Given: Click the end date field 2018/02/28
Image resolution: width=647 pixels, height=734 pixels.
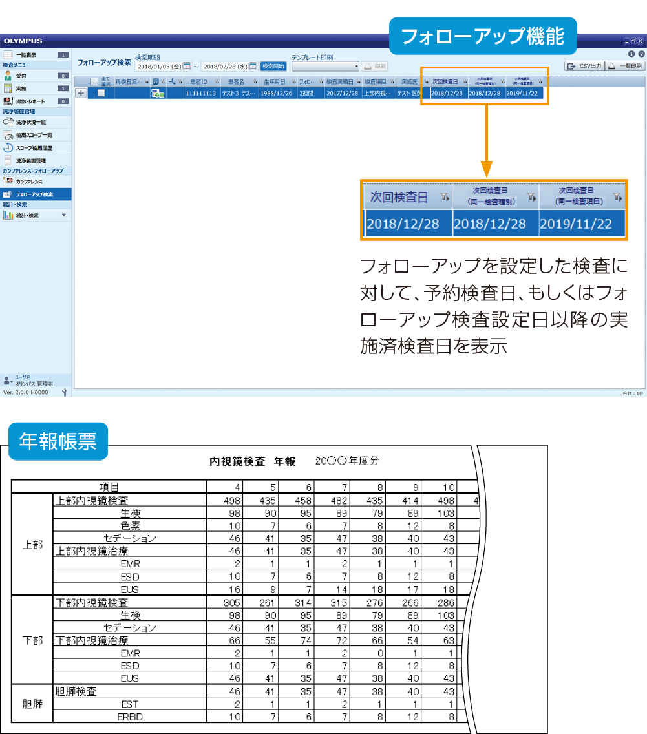Looking at the screenshot, I should tap(220, 67).
